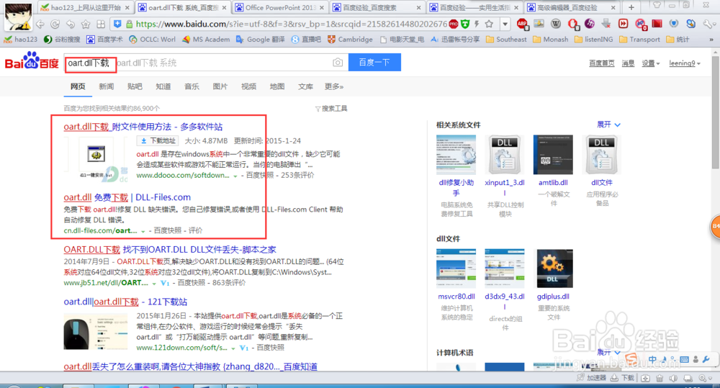Open the Baidu logo homepage link

click(x=32, y=61)
